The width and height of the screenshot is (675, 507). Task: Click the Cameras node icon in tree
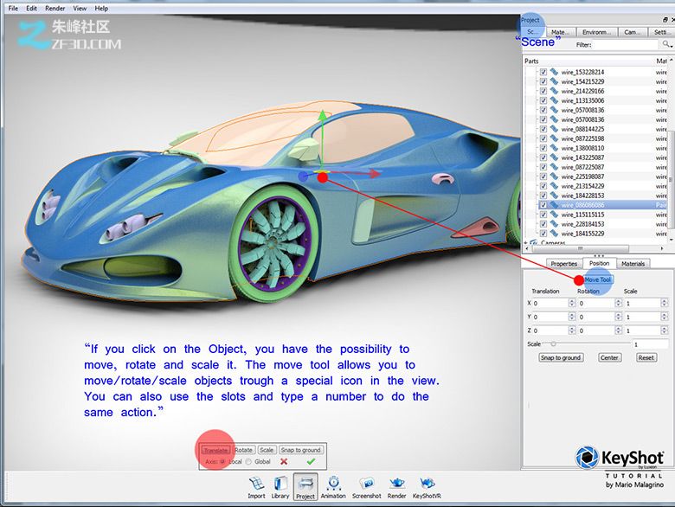[534, 243]
